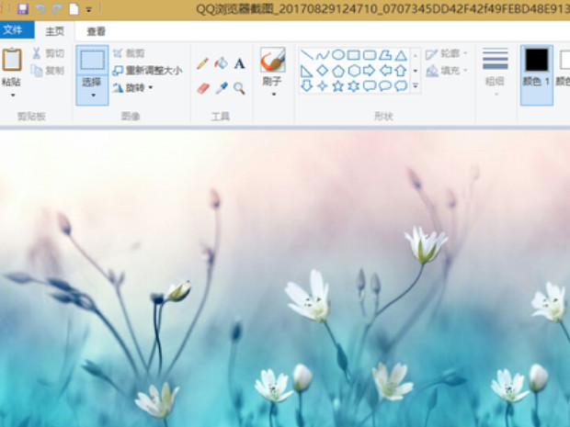Choose the five-point star shape
The image size is (570, 427).
338,86
